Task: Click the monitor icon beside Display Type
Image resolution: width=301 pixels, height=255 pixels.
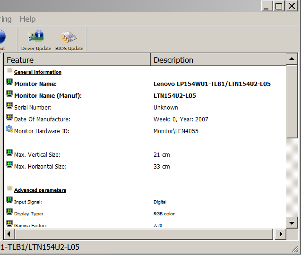Action: coord(9,212)
